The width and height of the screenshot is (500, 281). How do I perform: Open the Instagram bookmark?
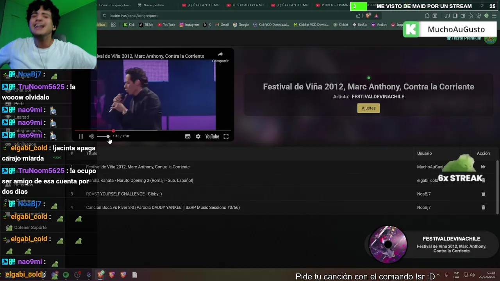point(189,25)
